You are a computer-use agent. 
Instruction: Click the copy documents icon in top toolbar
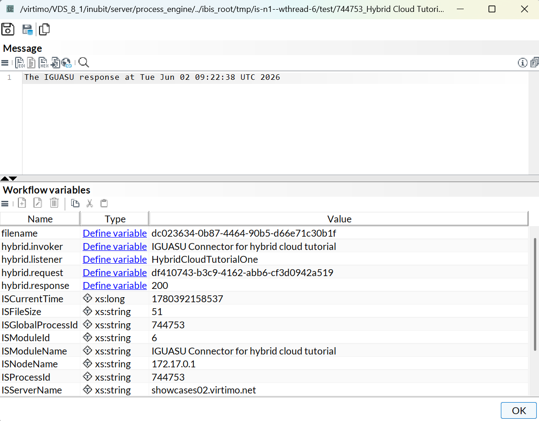coord(45,29)
